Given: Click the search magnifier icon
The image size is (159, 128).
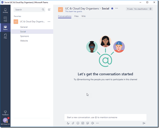Looking at the screenshot, I should click(x=43, y=10).
